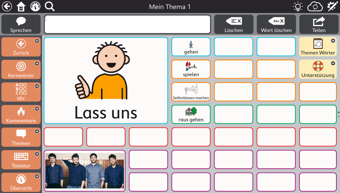This screenshot has height=193, width=340.
Task: Open the dashboard gauge icon in top bar
Action: 35,7
